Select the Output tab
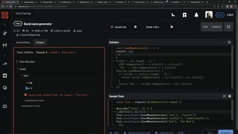 40,42
